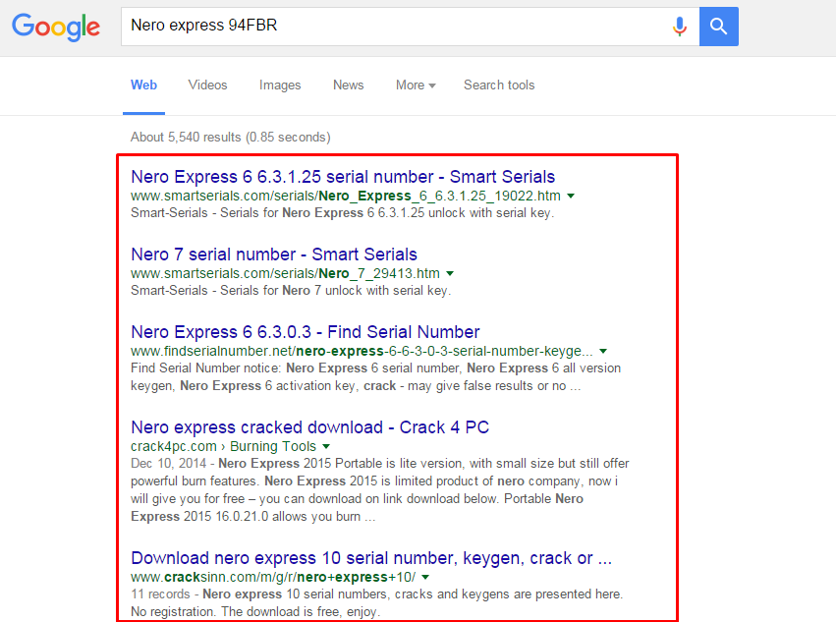The width and height of the screenshot is (836, 622).
Task: Expand arrow beside findserialnumber.net URL
Action: 603,351
